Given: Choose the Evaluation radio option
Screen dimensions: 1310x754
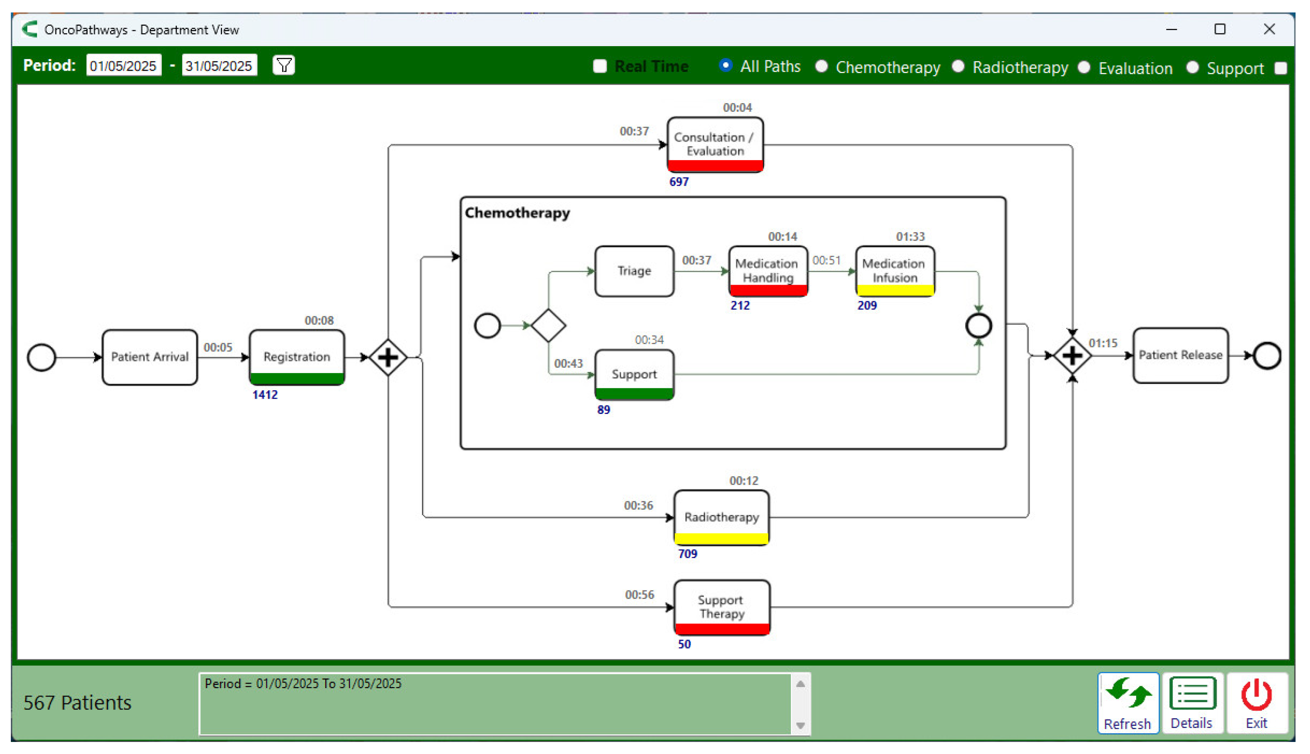Looking at the screenshot, I should click(x=1084, y=67).
